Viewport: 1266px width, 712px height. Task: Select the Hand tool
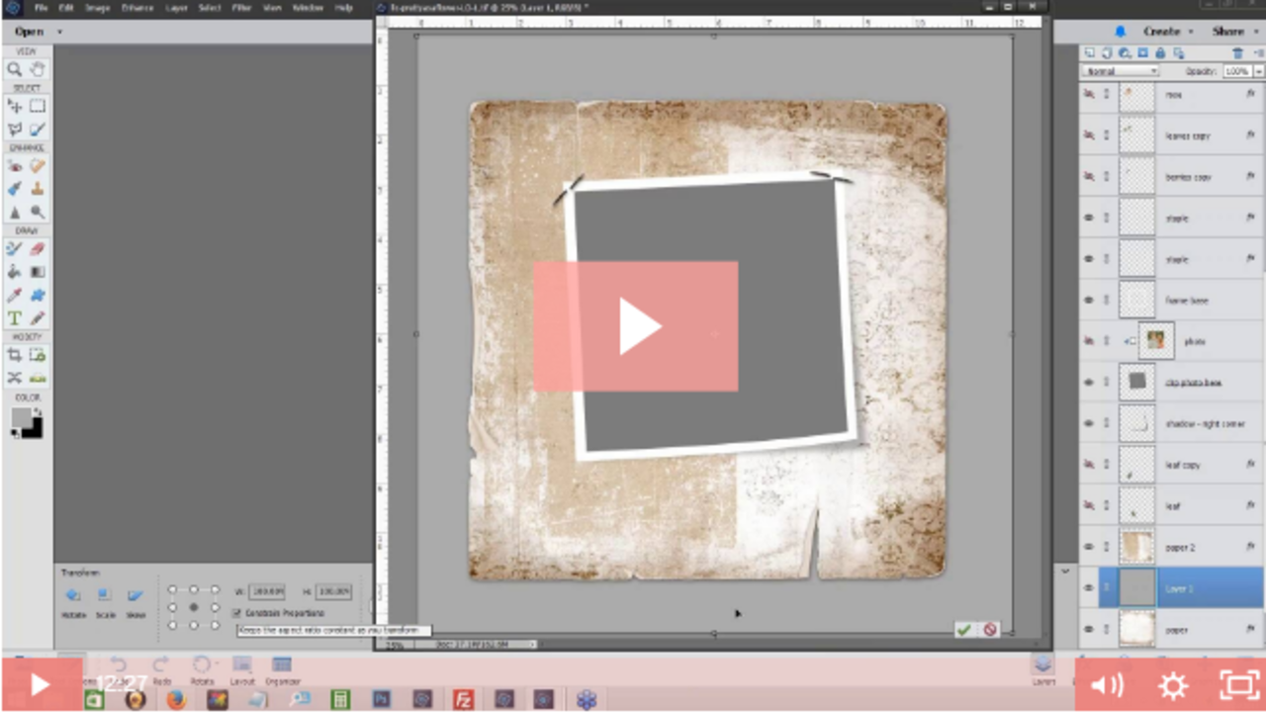pos(37,69)
